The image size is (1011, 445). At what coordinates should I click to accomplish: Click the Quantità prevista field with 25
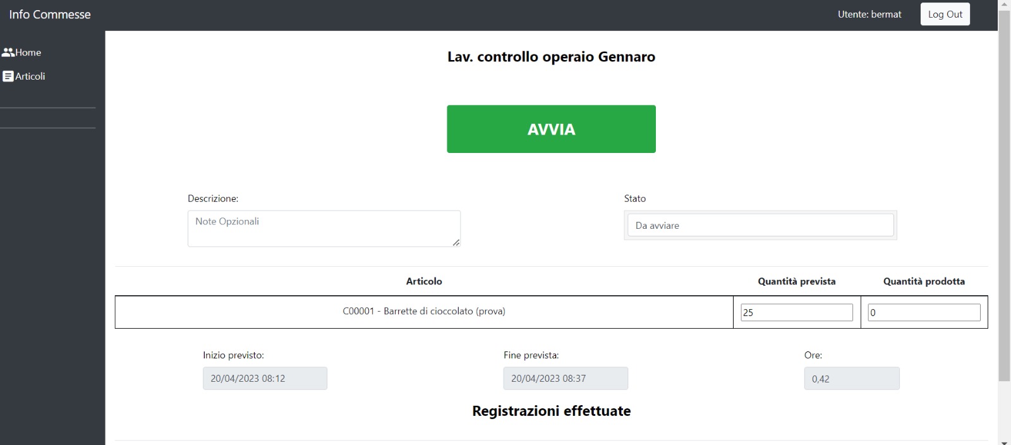click(797, 312)
